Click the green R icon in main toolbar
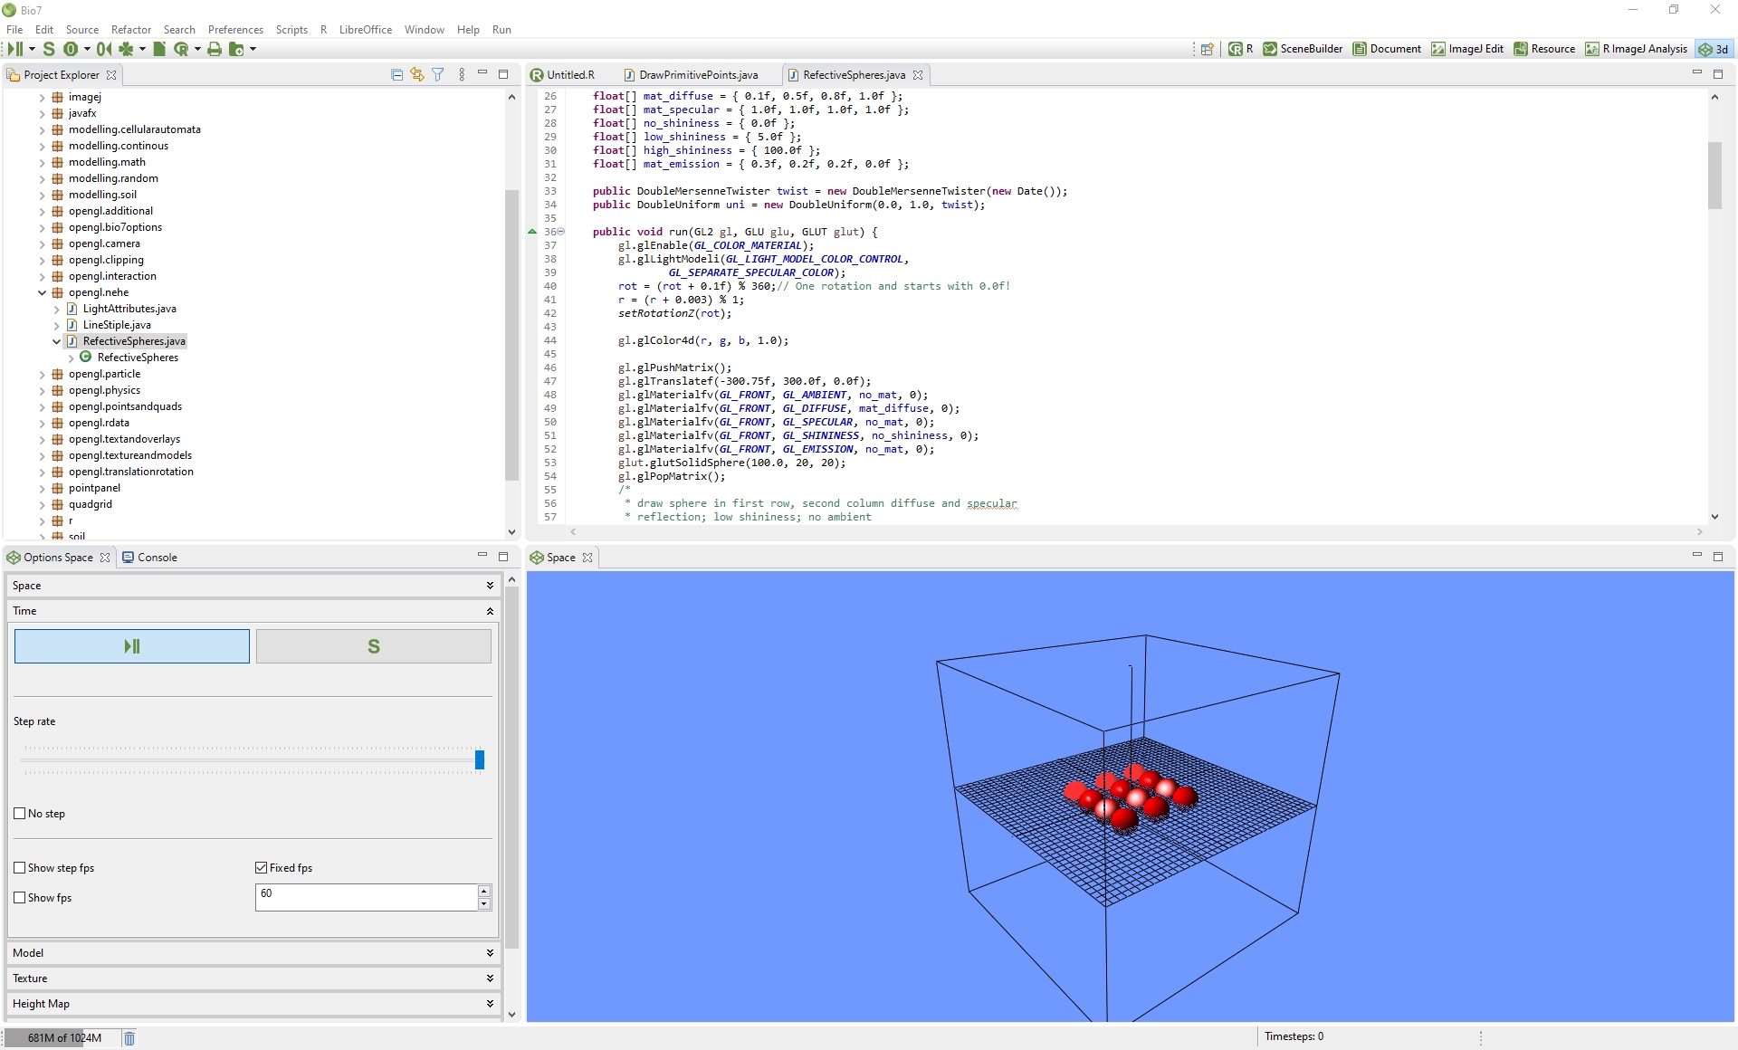 coord(181,49)
